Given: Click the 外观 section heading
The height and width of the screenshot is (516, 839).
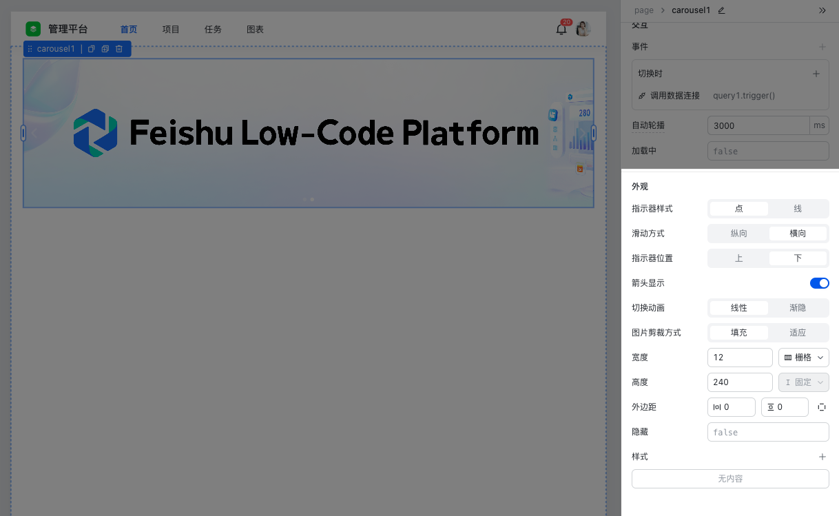Looking at the screenshot, I should coord(640,187).
